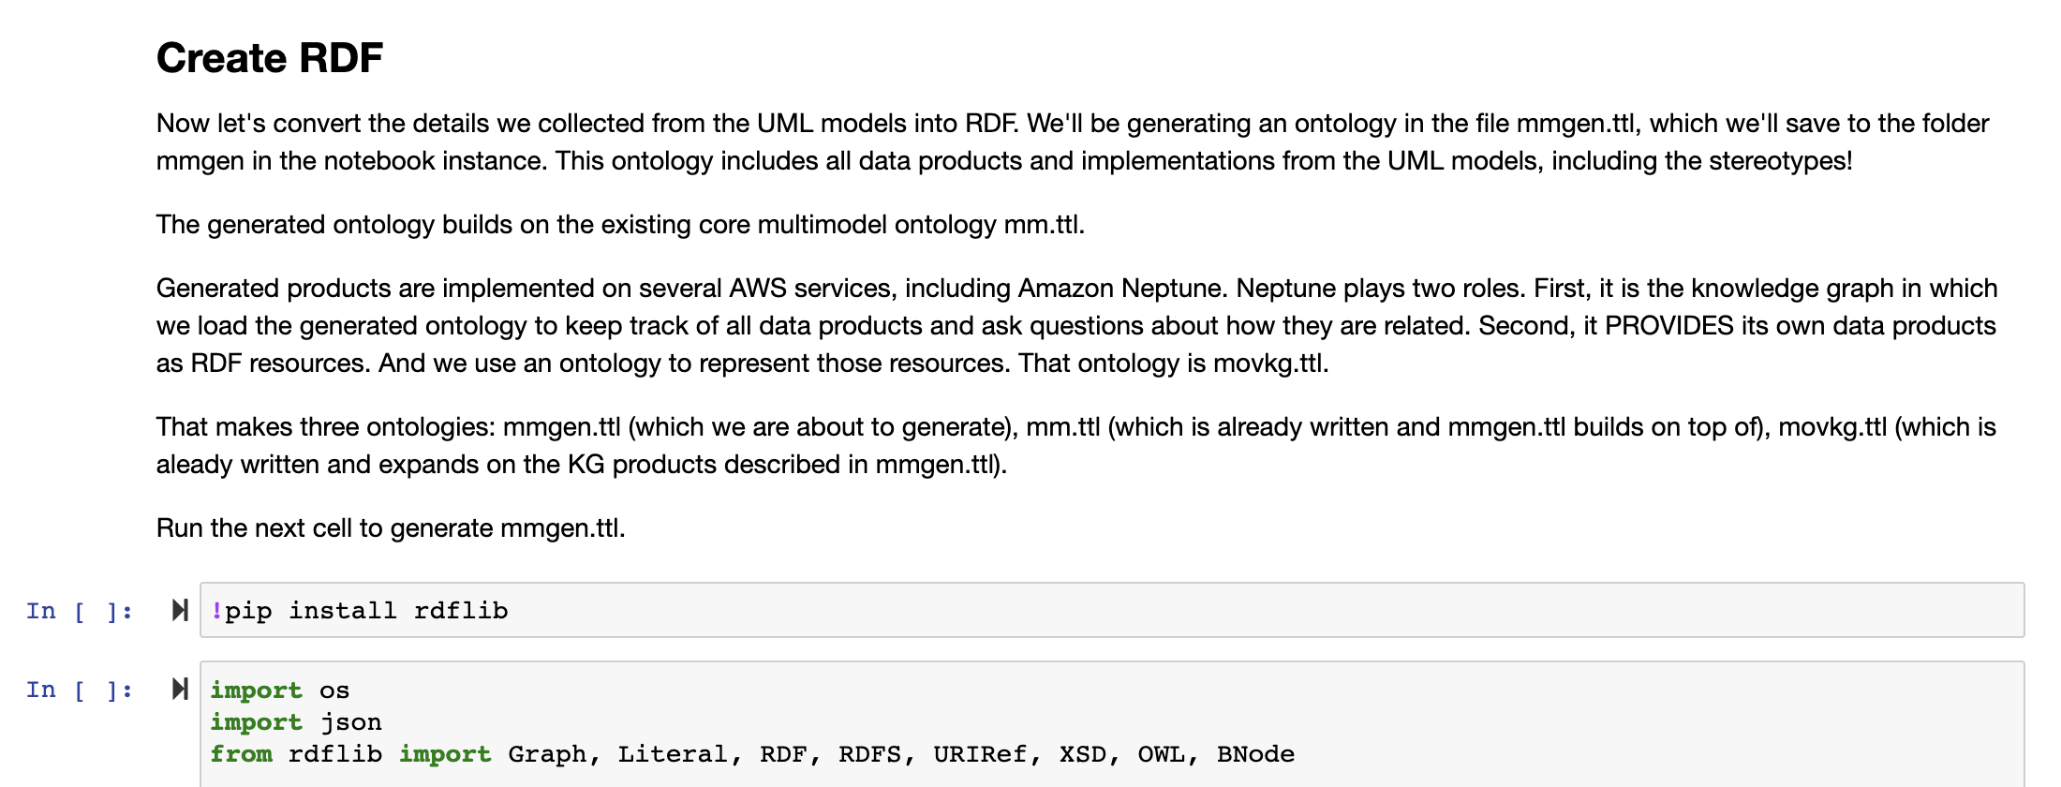This screenshot has height=787, width=2061.
Task: Click the "Create RDF" heading
Action: pyautogui.click(x=270, y=58)
